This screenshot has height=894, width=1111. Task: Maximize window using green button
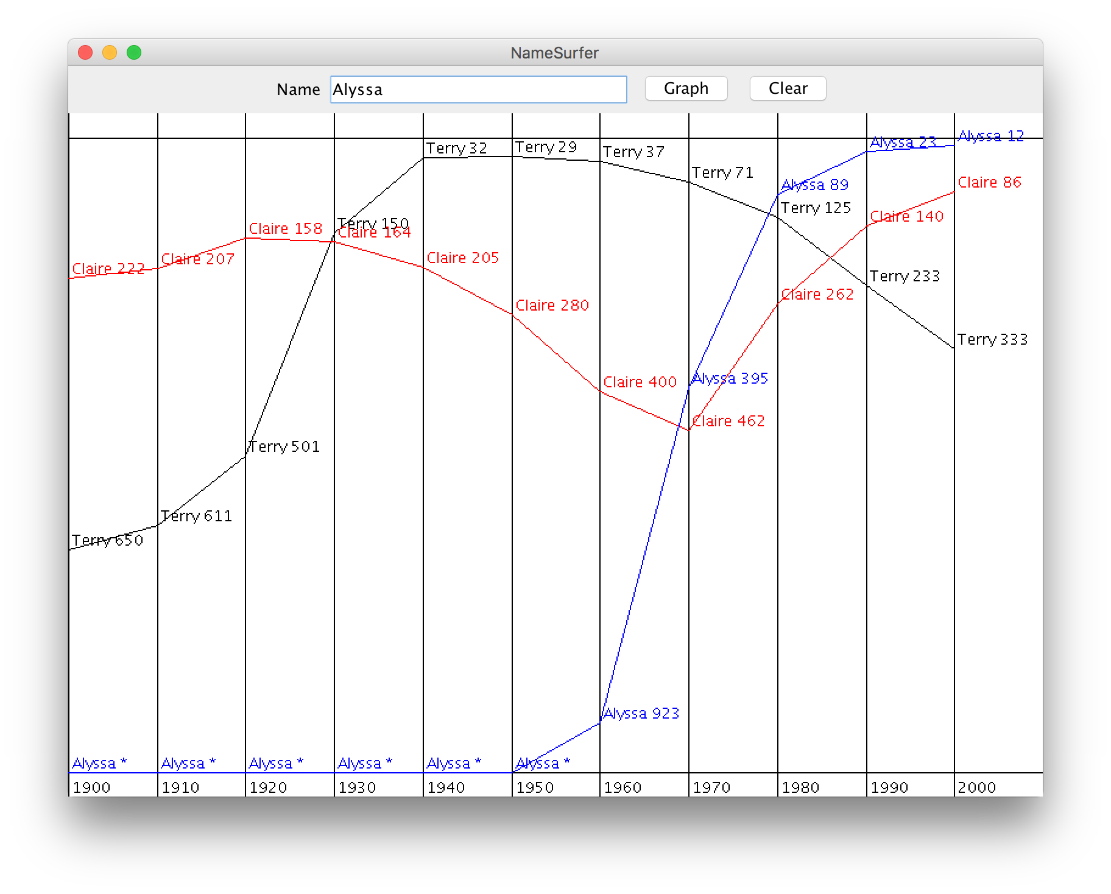(x=134, y=53)
